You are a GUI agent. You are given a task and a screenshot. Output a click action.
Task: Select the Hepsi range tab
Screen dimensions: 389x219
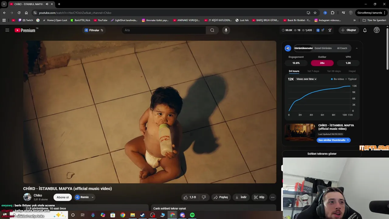[x=352, y=71]
